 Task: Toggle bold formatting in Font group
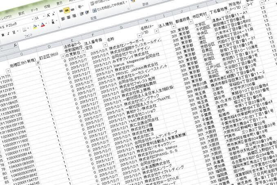coord(3,35)
